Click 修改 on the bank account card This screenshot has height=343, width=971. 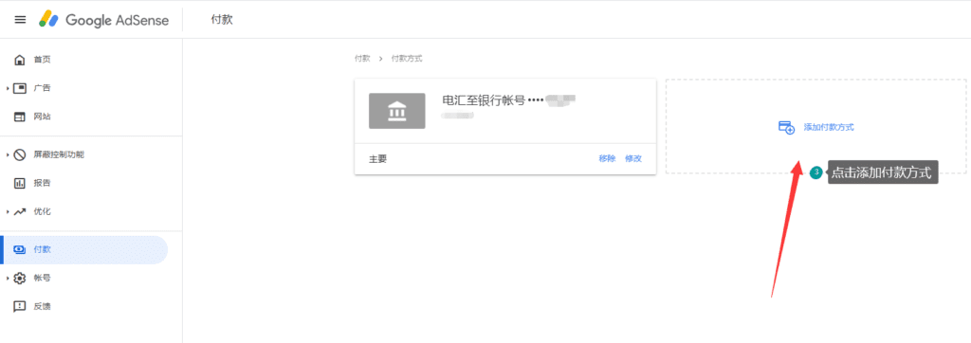pos(633,158)
